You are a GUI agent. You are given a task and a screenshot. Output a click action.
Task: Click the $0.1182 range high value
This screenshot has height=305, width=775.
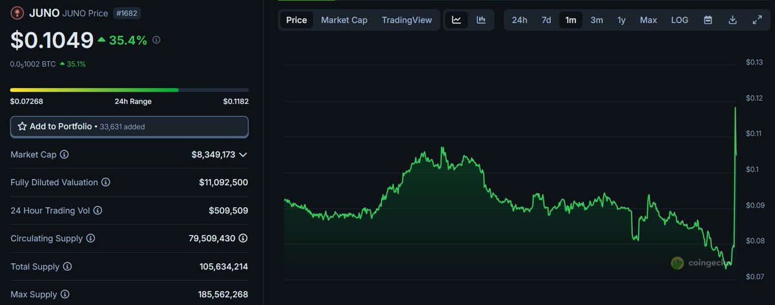click(236, 101)
